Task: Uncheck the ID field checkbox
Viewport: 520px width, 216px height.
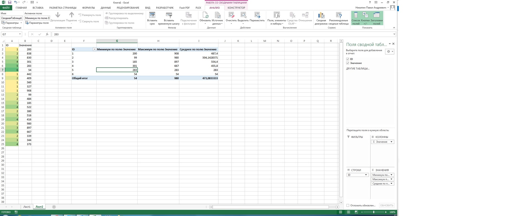Action: point(348,59)
